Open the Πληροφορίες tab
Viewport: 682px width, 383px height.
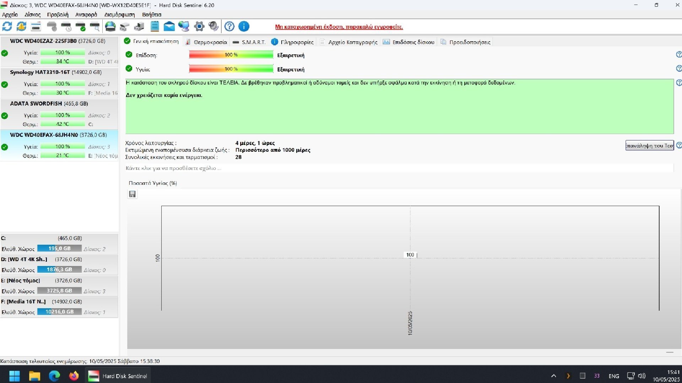point(293,42)
